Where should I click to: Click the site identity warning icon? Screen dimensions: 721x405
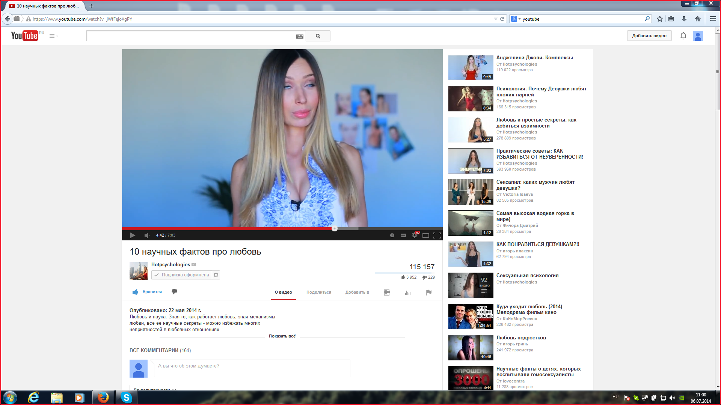[x=28, y=19]
